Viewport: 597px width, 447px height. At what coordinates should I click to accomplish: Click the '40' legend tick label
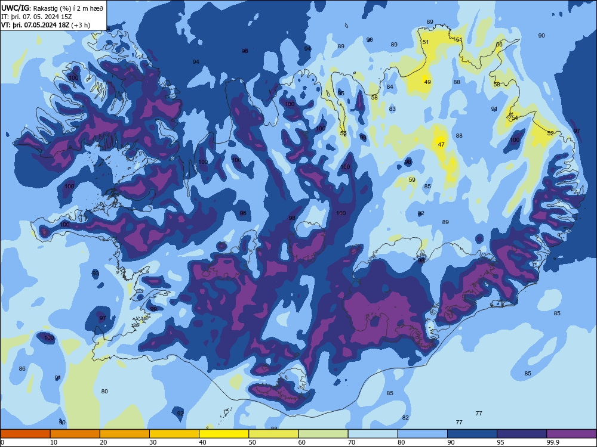coord(202,442)
